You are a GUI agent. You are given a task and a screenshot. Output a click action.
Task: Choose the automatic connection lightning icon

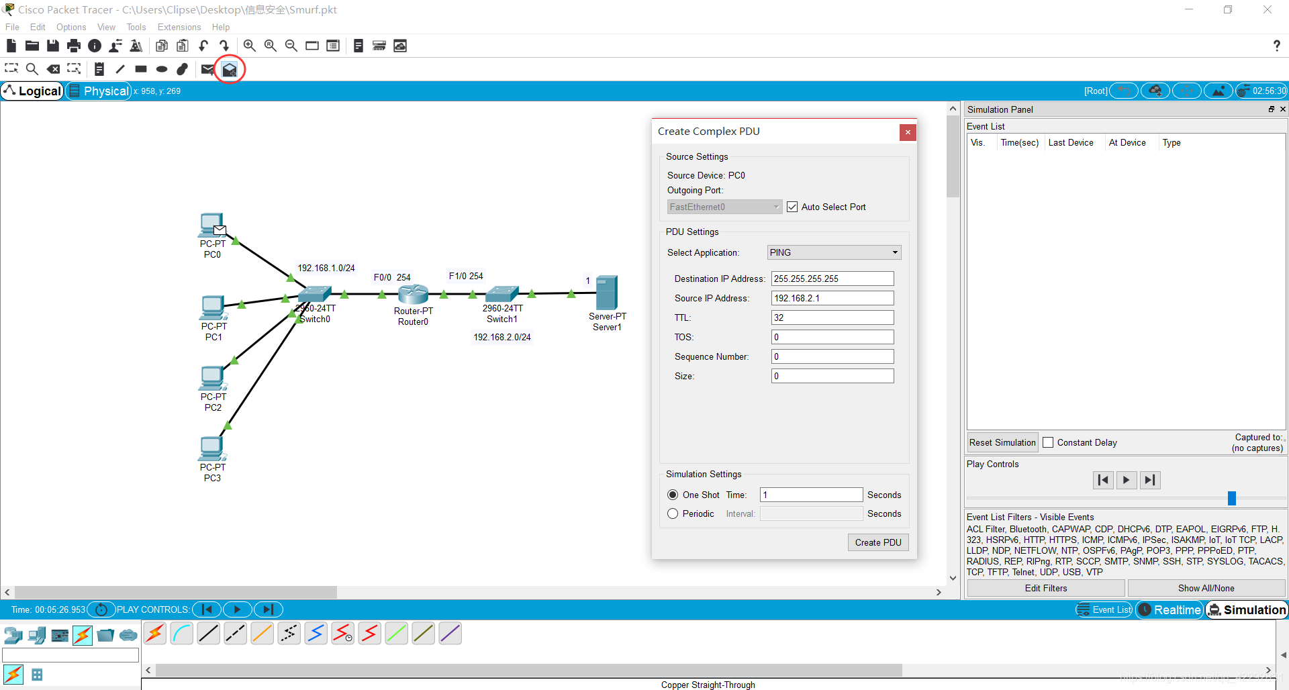pyautogui.click(x=155, y=633)
